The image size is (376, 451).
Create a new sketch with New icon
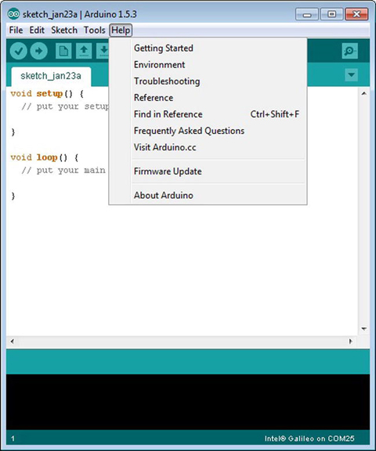coord(63,51)
